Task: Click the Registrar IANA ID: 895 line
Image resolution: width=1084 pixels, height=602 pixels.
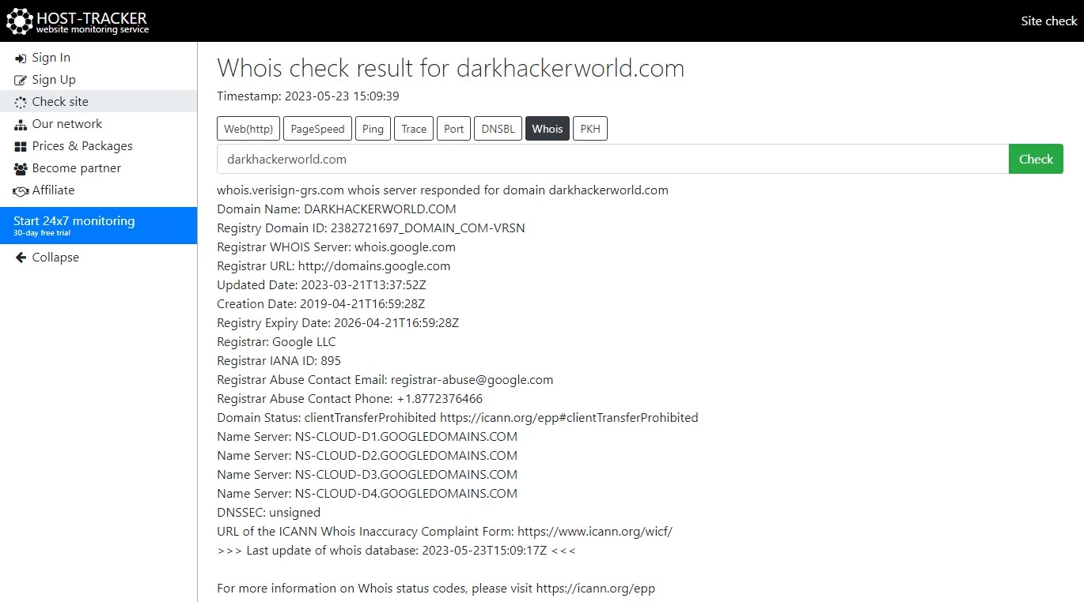Action: [279, 361]
